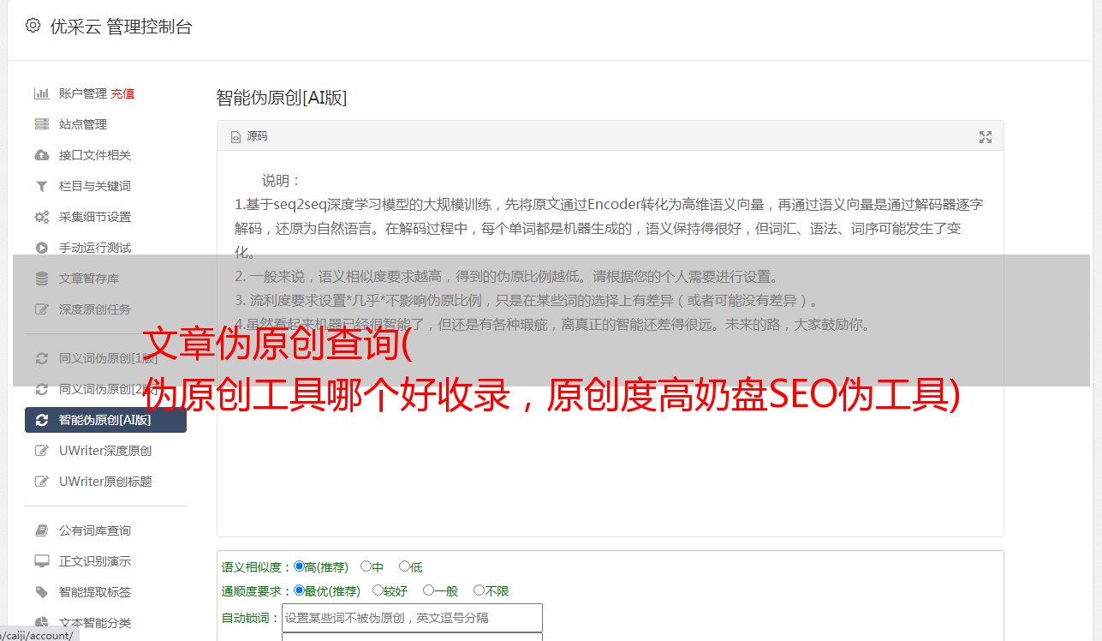Viewport: 1102px width, 641px height.
Task: Click the 源码 source code icon in editor
Action: [x=235, y=136]
